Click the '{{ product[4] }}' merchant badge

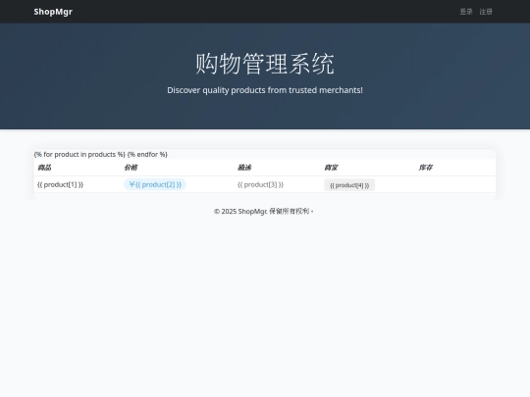(x=349, y=185)
